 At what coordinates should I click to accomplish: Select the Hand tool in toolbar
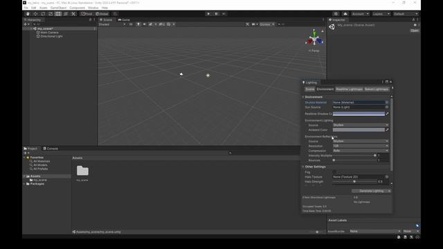click(x=28, y=14)
